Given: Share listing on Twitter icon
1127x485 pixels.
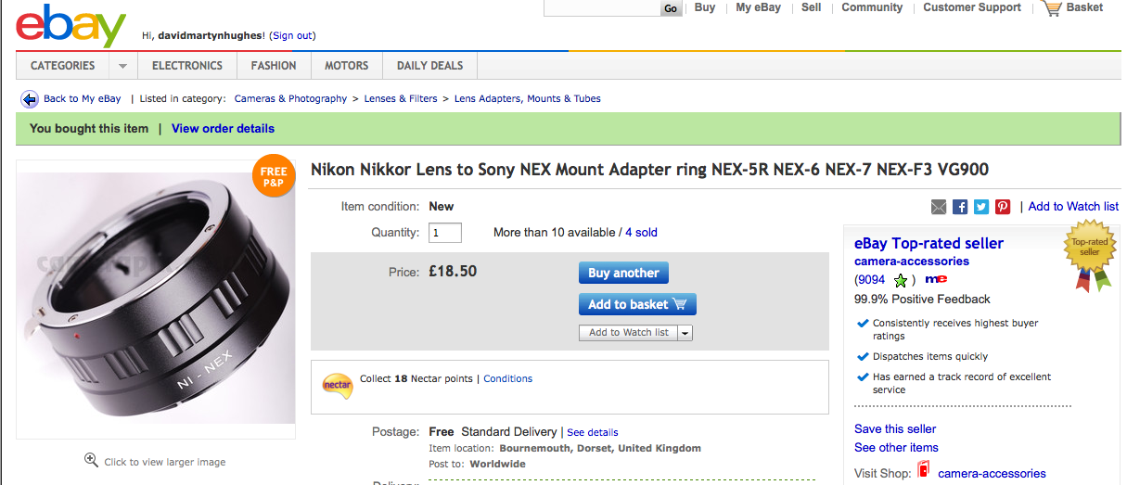Looking at the screenshot, I should pyautogui.click(x=981, y=207).
